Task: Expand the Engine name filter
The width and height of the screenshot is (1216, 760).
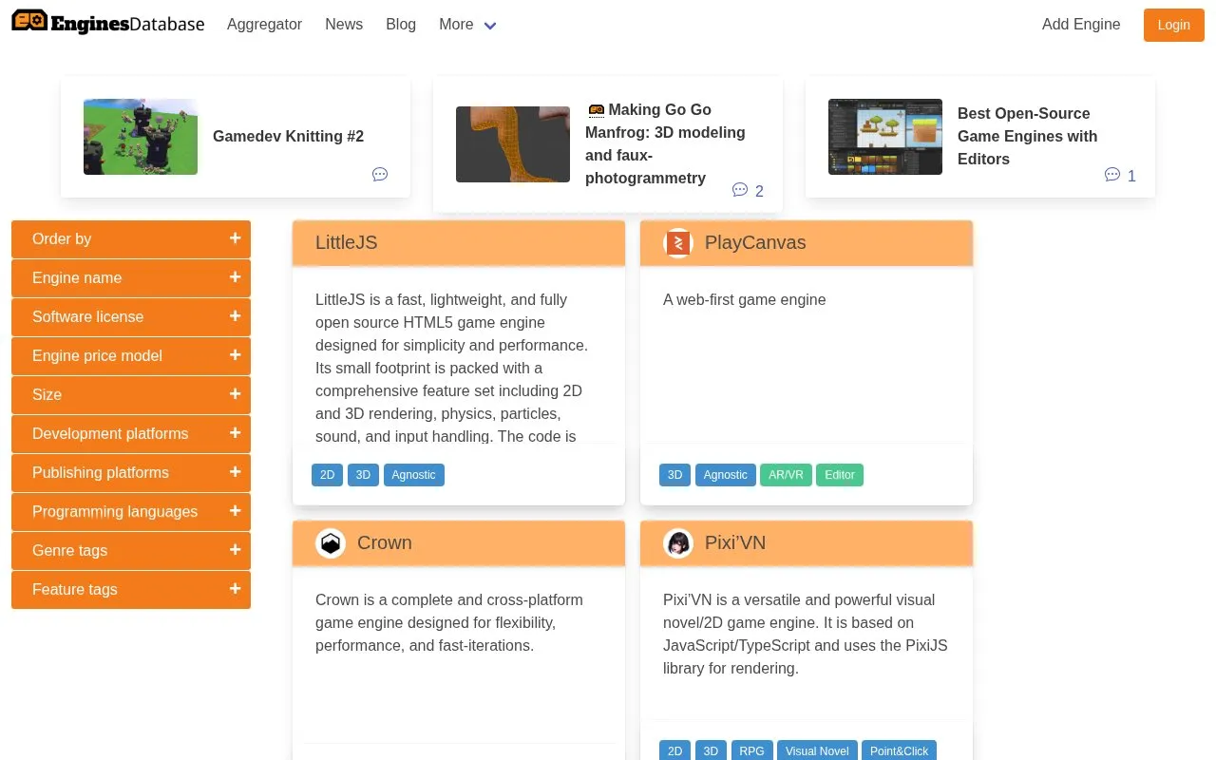Action: (x=131, y=278)
